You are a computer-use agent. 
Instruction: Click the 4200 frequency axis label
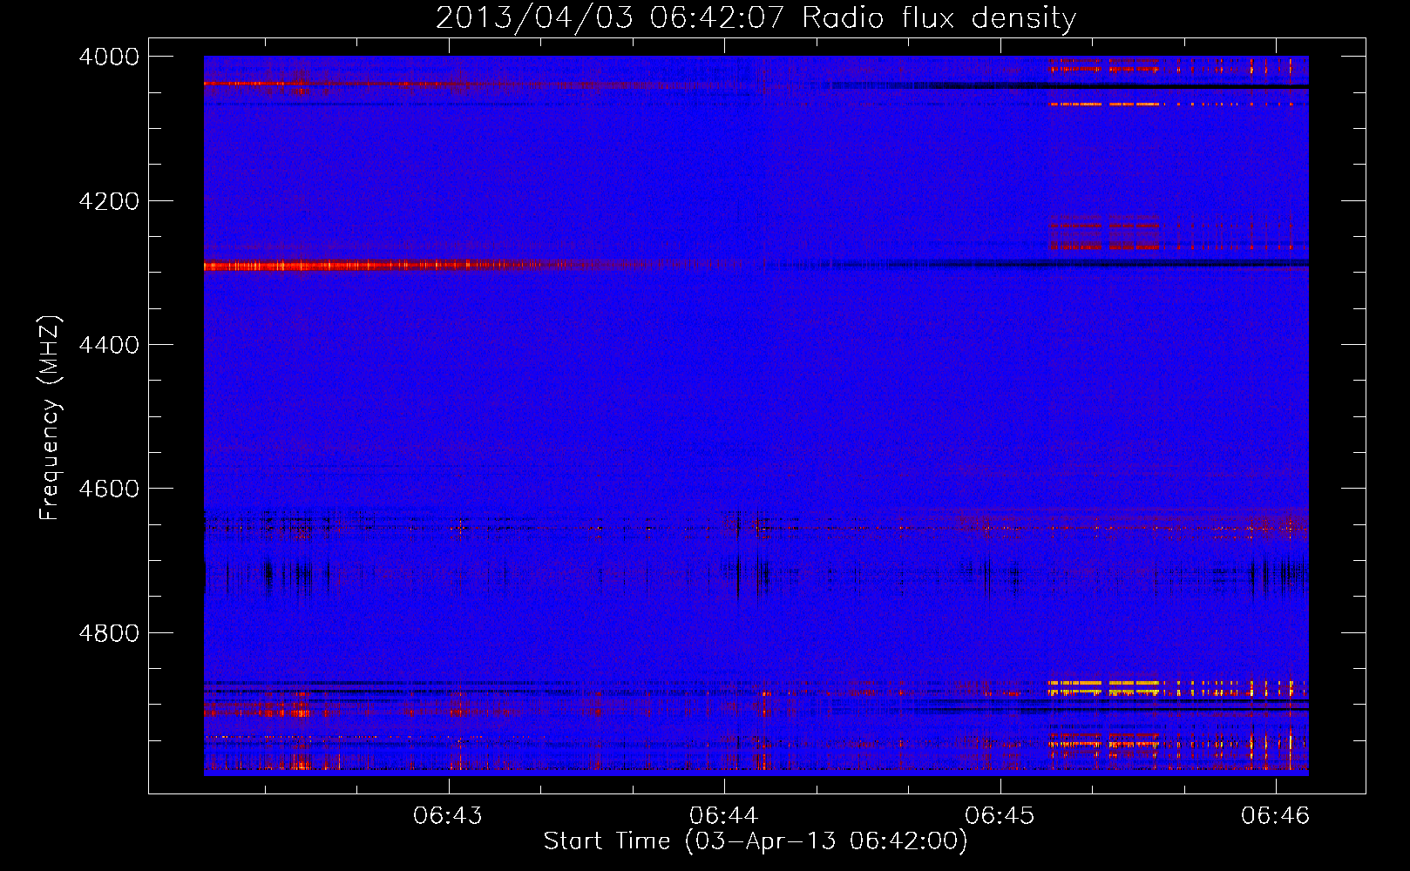(108, 201)
